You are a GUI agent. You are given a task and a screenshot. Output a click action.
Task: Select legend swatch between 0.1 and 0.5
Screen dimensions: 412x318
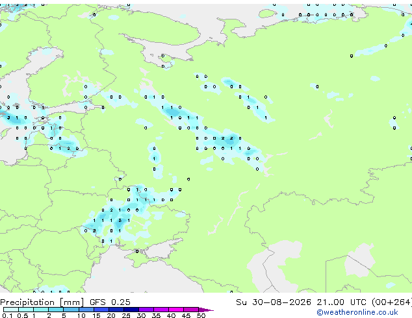pos(11,310)
